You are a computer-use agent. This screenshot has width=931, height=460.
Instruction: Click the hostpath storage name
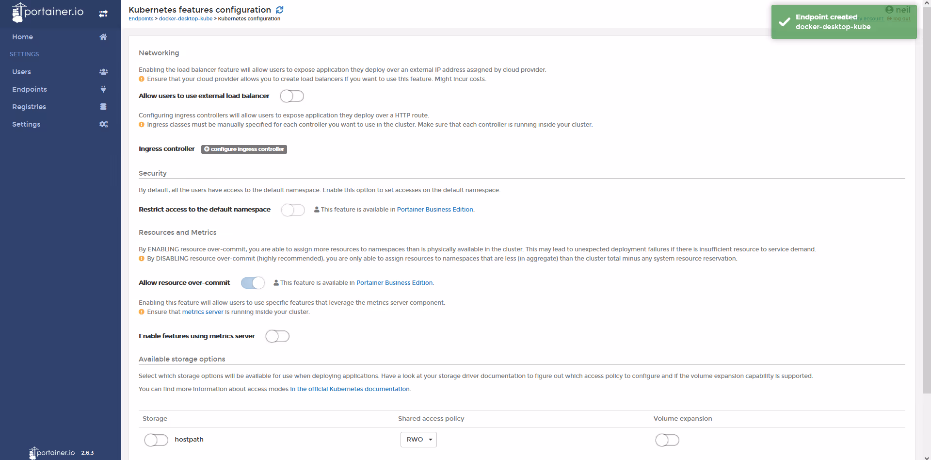coord(189,440)
